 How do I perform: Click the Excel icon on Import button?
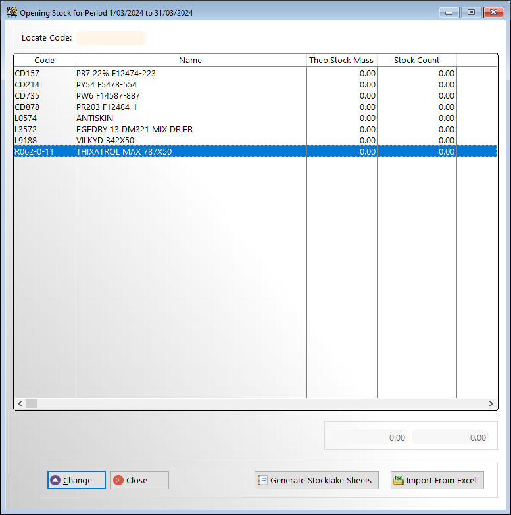click(x=398, y=480)
